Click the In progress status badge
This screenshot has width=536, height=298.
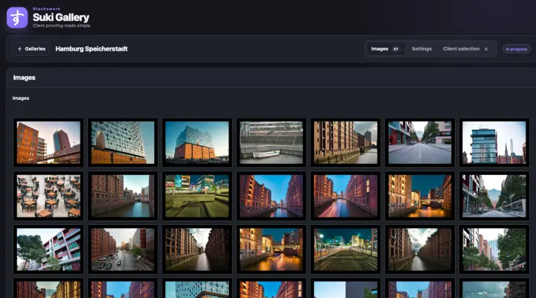point(516,49)
